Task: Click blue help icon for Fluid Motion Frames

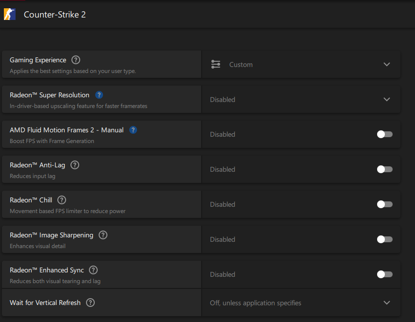Action: (x=133, y=130)
